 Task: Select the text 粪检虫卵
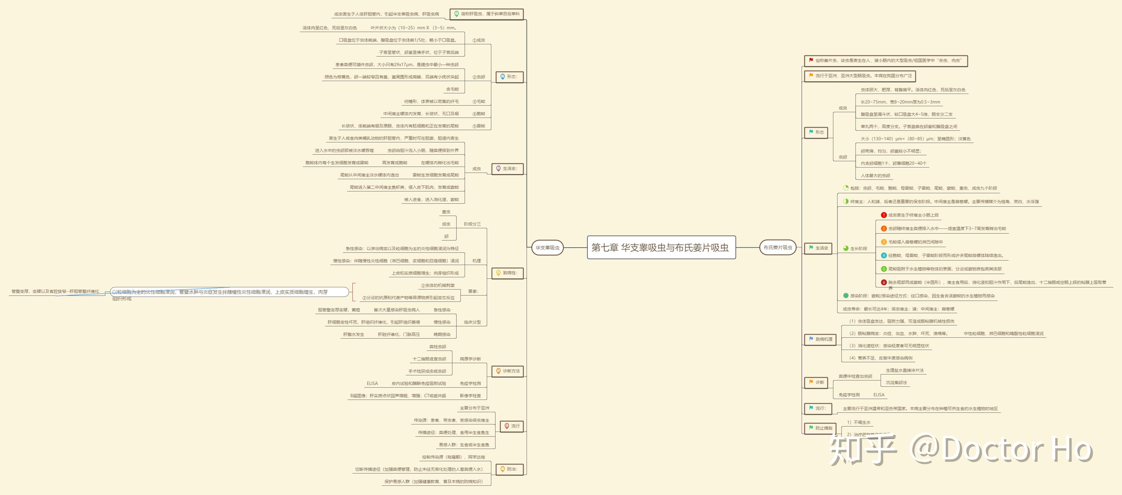pyautogui.click(x=438, y=347)
